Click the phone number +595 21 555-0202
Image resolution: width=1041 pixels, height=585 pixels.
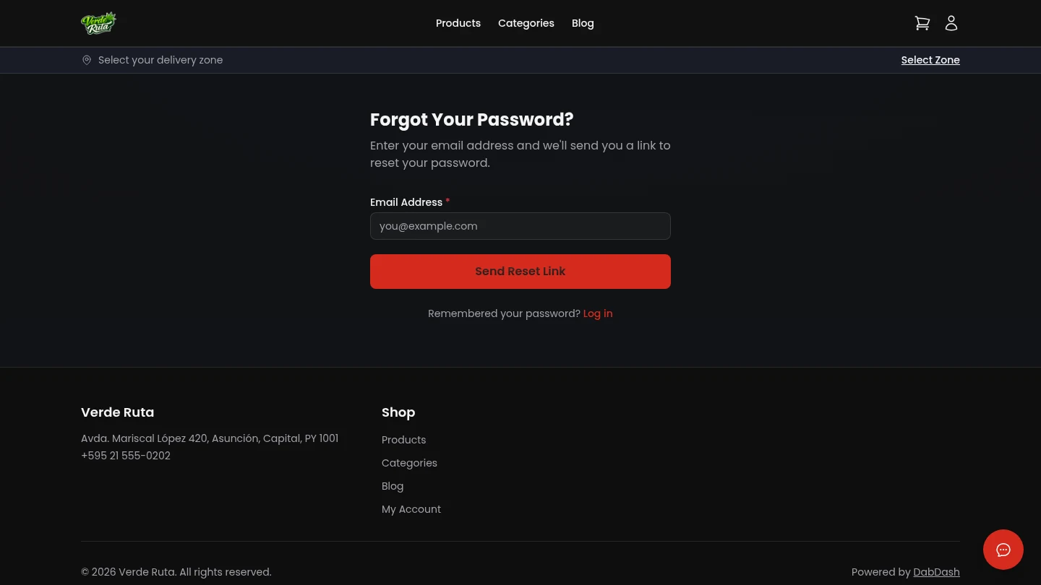[126, 456]
